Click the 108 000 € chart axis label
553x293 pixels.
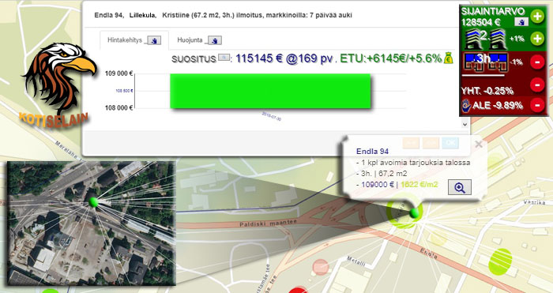[x=118, y=108]
